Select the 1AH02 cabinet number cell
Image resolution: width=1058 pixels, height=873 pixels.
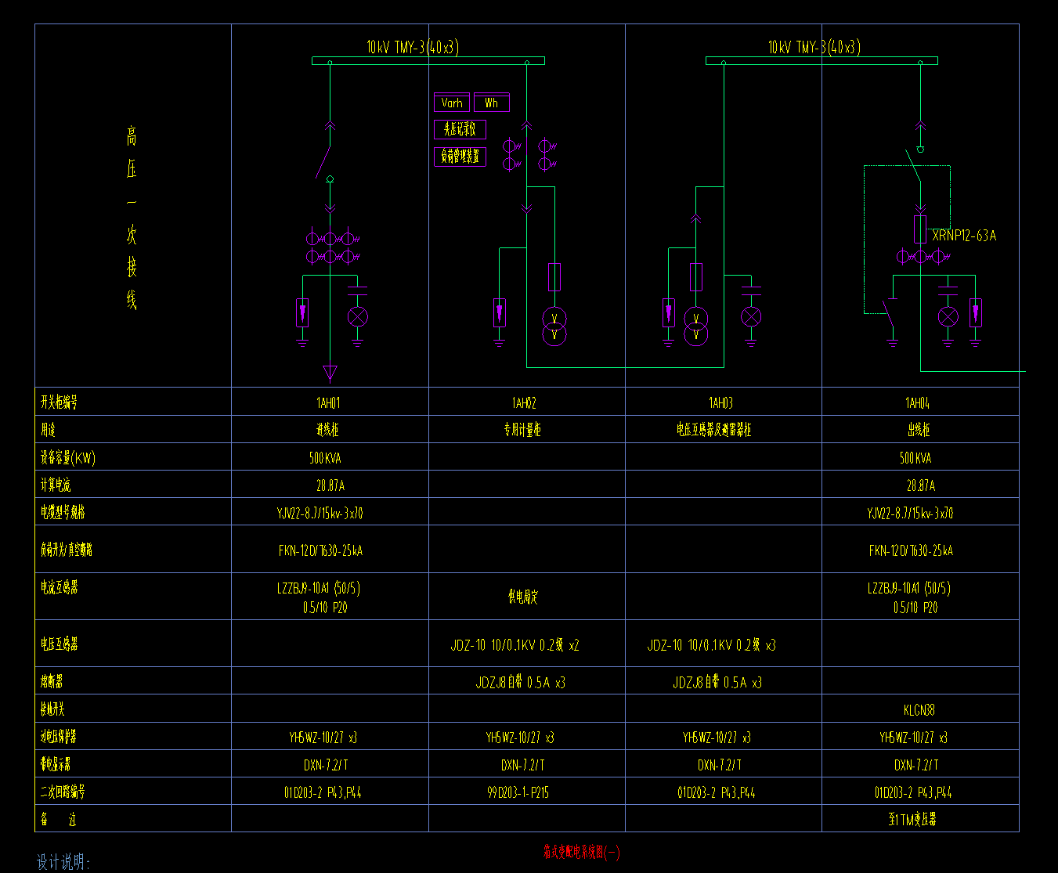tap(524, 403)
